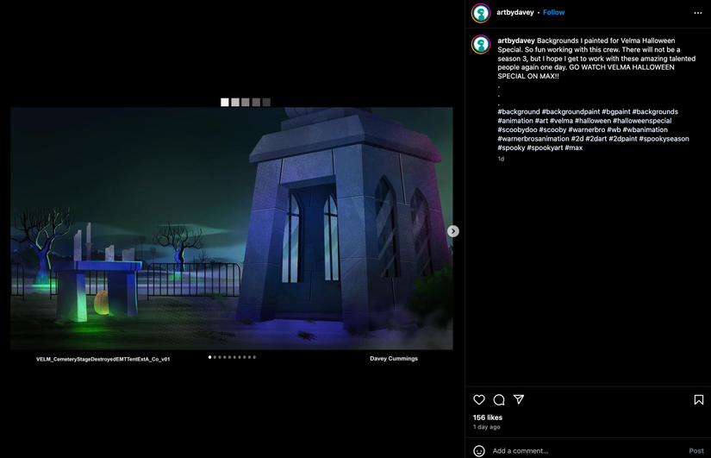View who liked via '156 likes'
The image size is (711, 458).
[x=488, y=417]
